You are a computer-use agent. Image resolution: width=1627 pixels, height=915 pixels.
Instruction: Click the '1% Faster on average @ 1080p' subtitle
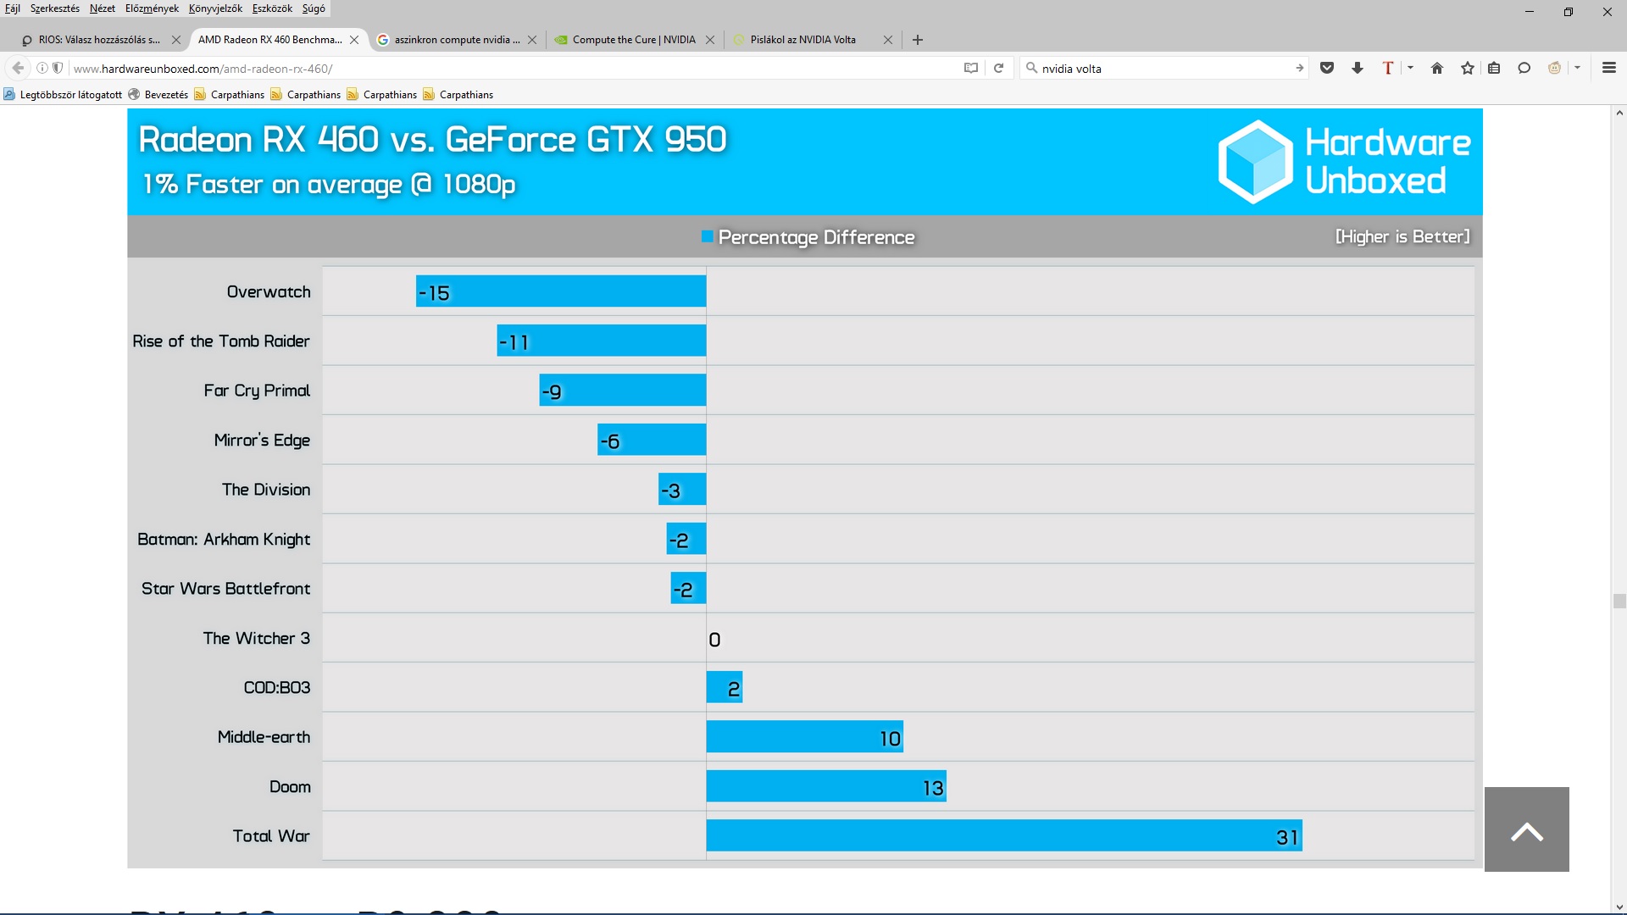click(329, 184)
